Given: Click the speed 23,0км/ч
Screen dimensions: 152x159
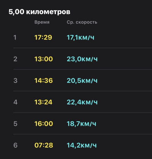Looking at the screenshot, I should tap(82, 59).
